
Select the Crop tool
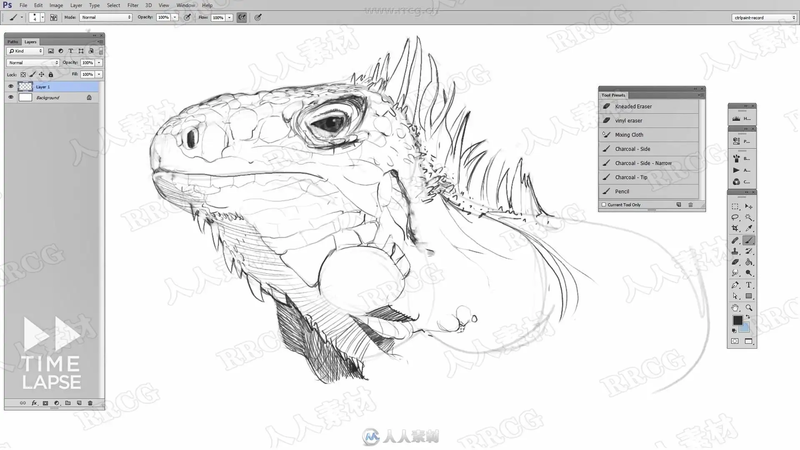click(x=735, y=228)
